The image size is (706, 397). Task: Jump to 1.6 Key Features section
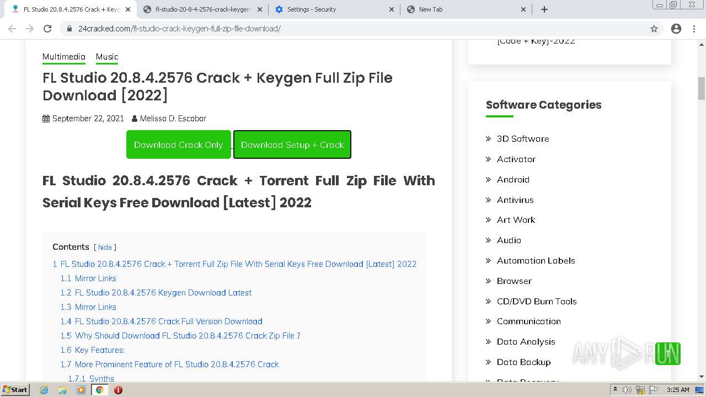coord(93,350)
